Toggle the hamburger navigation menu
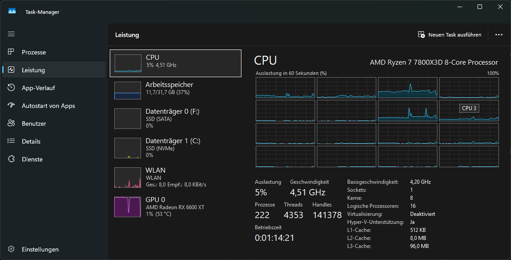 (11, 34)
